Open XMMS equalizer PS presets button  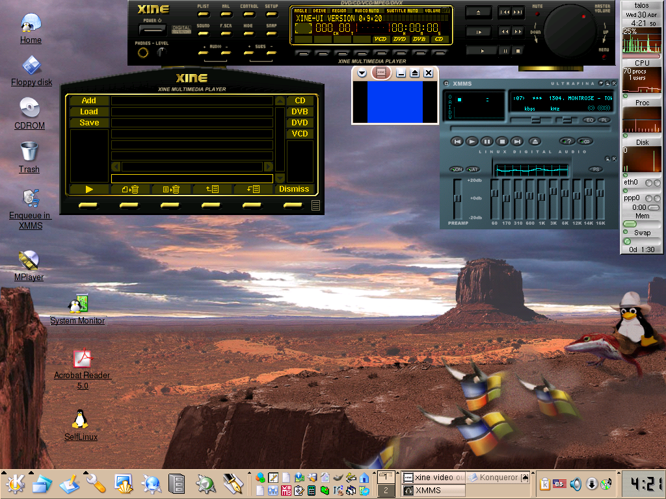point(596,170)
